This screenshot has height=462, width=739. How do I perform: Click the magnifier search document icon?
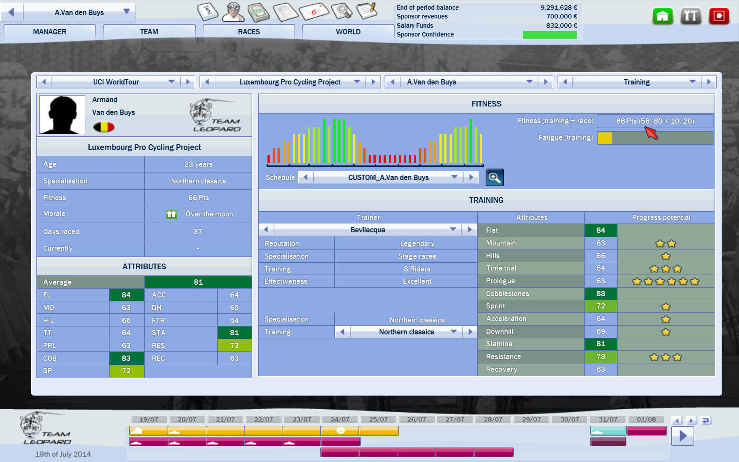pos(341,11)
